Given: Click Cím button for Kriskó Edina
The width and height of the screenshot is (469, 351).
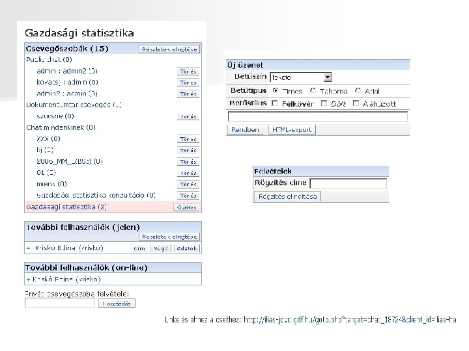Looking at the screenshot, I should (x=139, y=248).
